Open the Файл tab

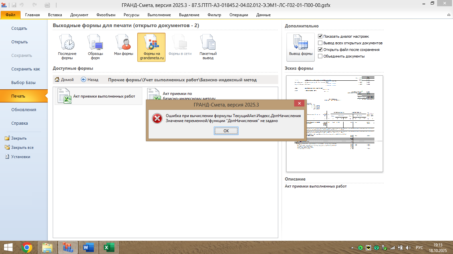click(11, 15)
